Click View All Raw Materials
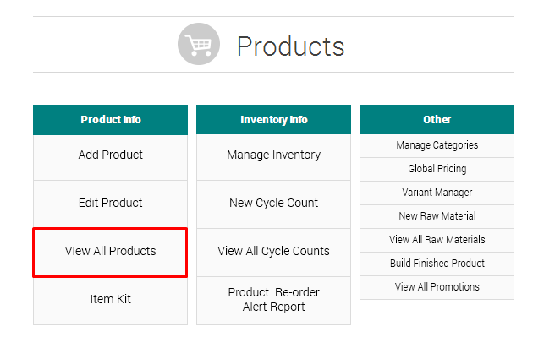 [x=437, y=240]
